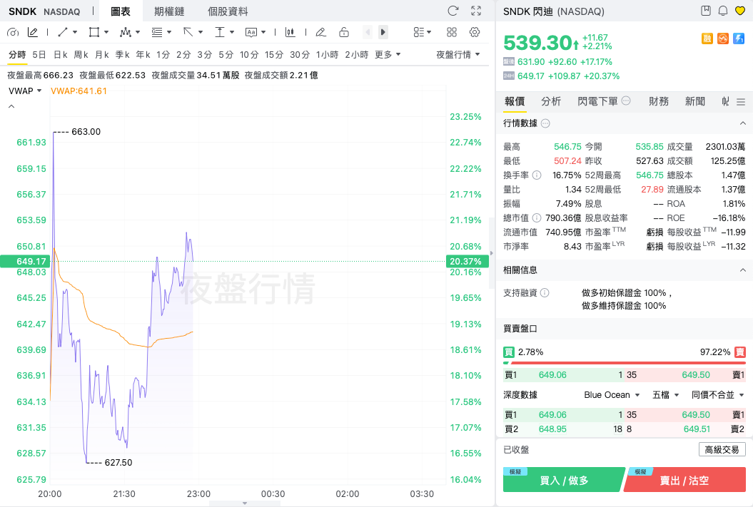This screenshot has height=507, width=753.
Task: Select the candlestick chart style icon
Action: pyautogui.click(x=290, y=32)
